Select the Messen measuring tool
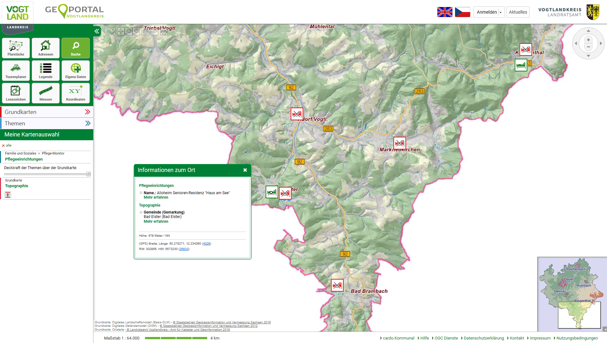The width and height of the screenshot is (607, 343). pos(46,93)
